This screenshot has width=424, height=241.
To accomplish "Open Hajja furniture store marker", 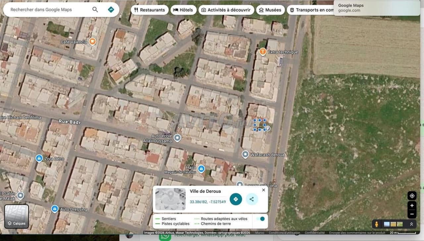I will (201, 169).
